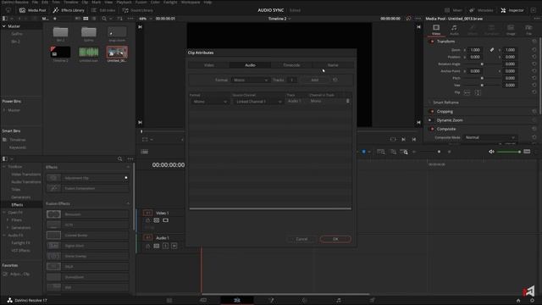Screen dimensions: 542x305
Task: Switch to the Video tab in Clip Attributes
Action: (209, 65)
